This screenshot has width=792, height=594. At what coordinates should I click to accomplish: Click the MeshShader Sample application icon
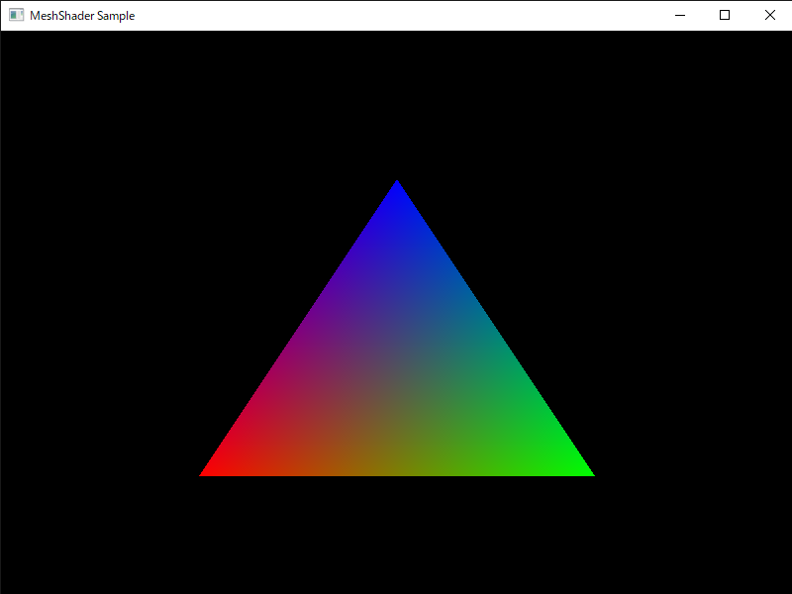(x=16, y=15)
